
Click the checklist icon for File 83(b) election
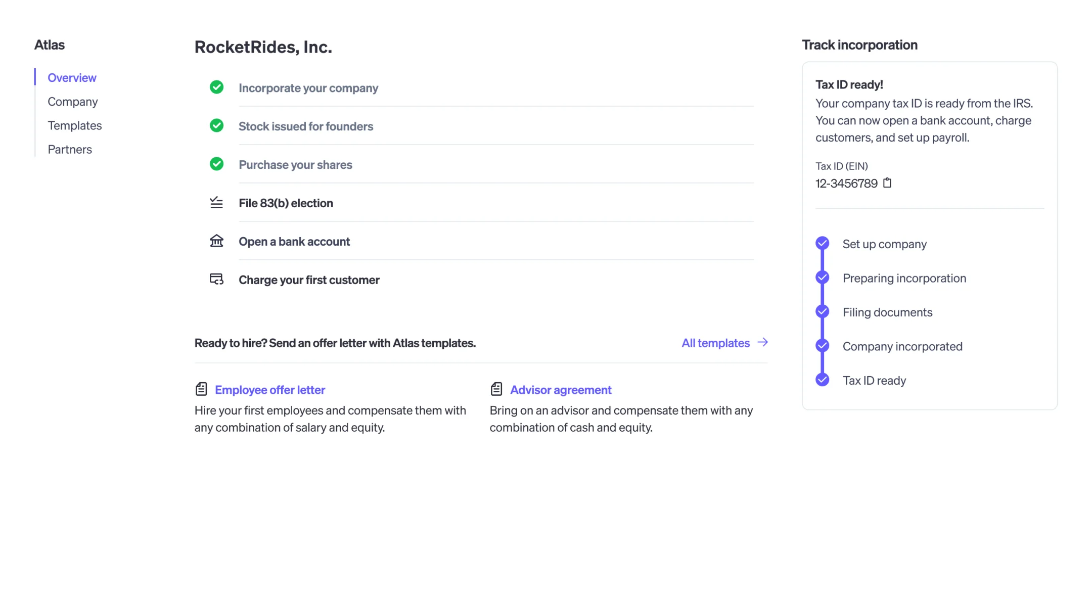pos(216,203)
